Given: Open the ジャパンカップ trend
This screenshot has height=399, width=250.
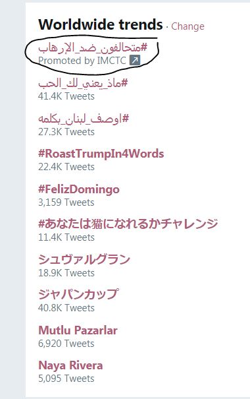Looking at the screenshot, I should tap(78, 294).
